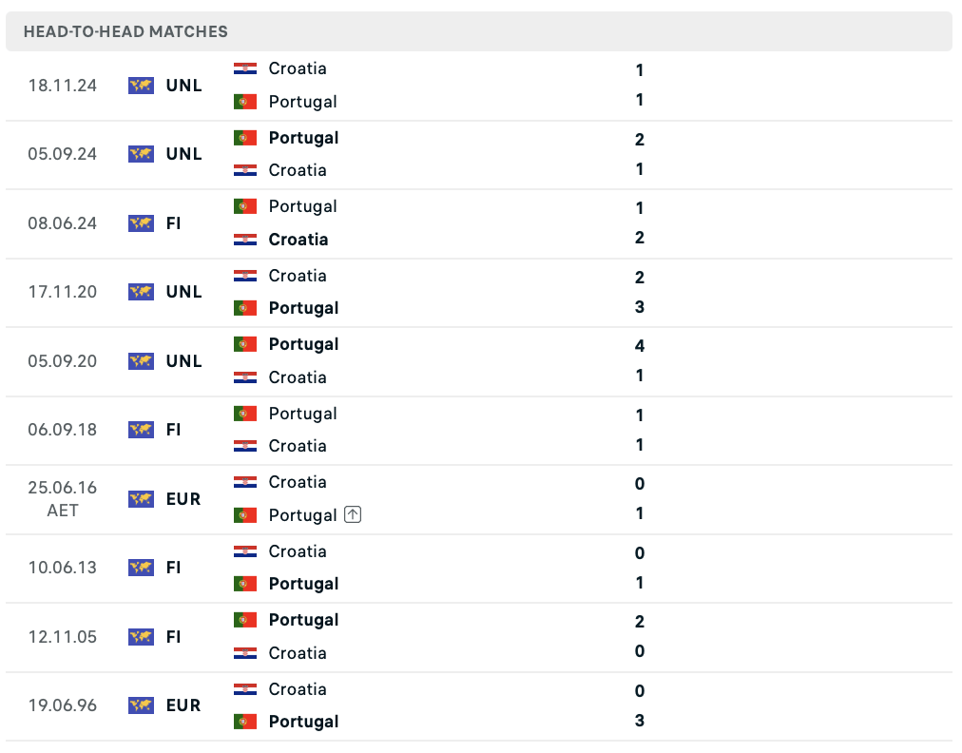Click the world icon beside 19.06.96 EUR

[141, 705]
